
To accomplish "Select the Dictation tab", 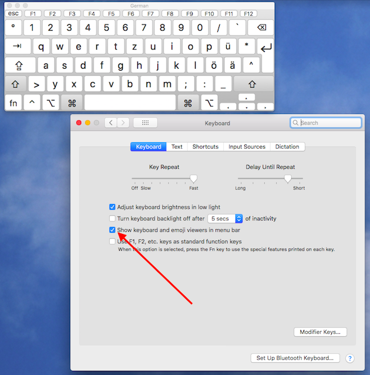I will pos(287,146).
